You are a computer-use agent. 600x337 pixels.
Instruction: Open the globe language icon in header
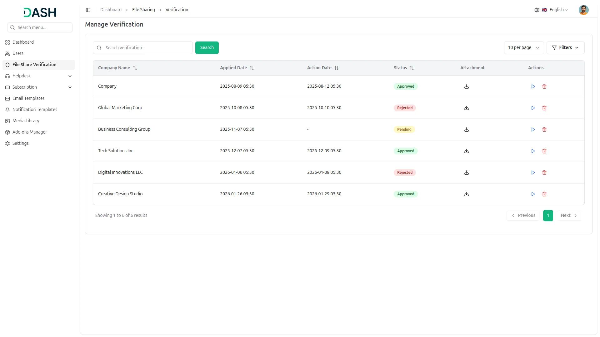[x=537, y=10]
